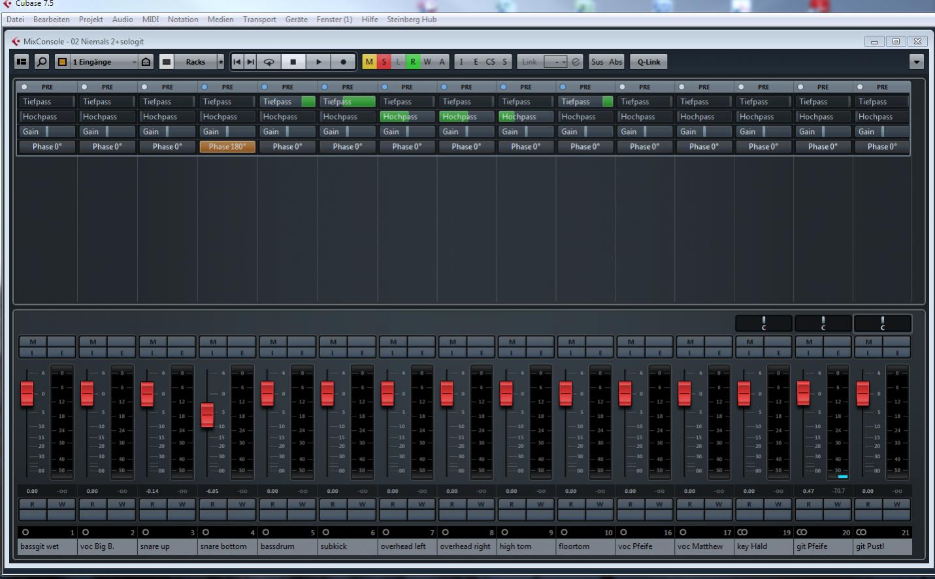Deactivate all mute states with yellow M
The width and height of the screenshot is (935, 579).
pyautogui.click(x=369, y=62)
